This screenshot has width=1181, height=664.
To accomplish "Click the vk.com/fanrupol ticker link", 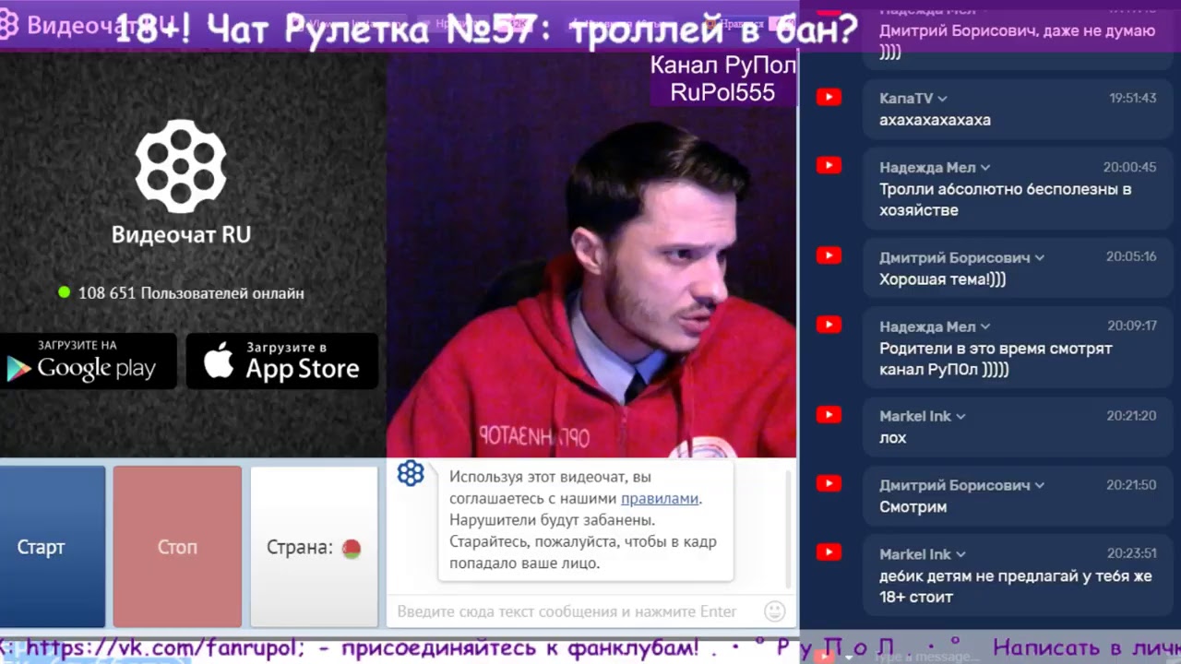I will [x=164, y=648].
